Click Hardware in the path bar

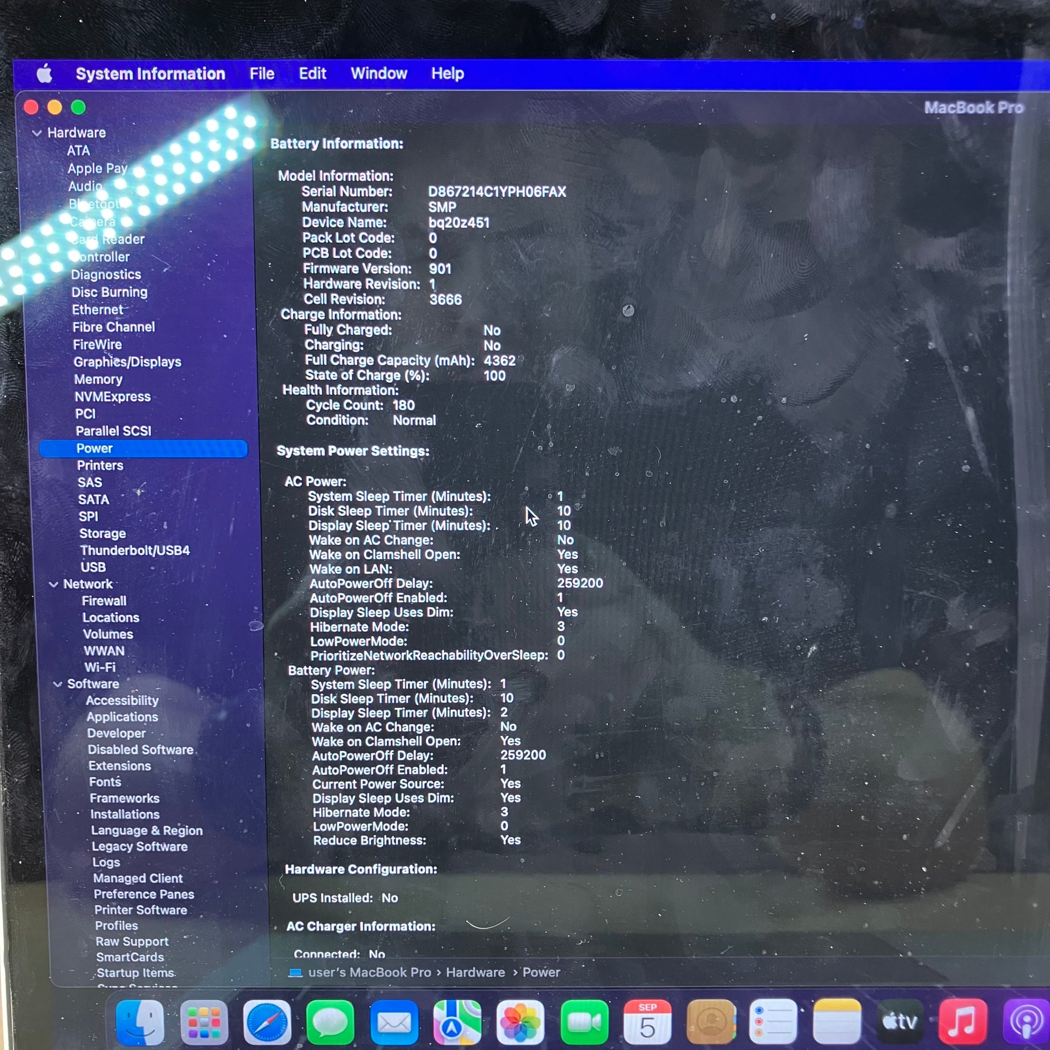[x=475, y=972]
